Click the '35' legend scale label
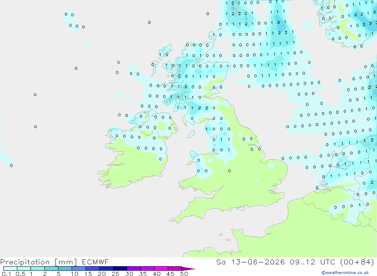Screen dimensions: 377x276 143,274
